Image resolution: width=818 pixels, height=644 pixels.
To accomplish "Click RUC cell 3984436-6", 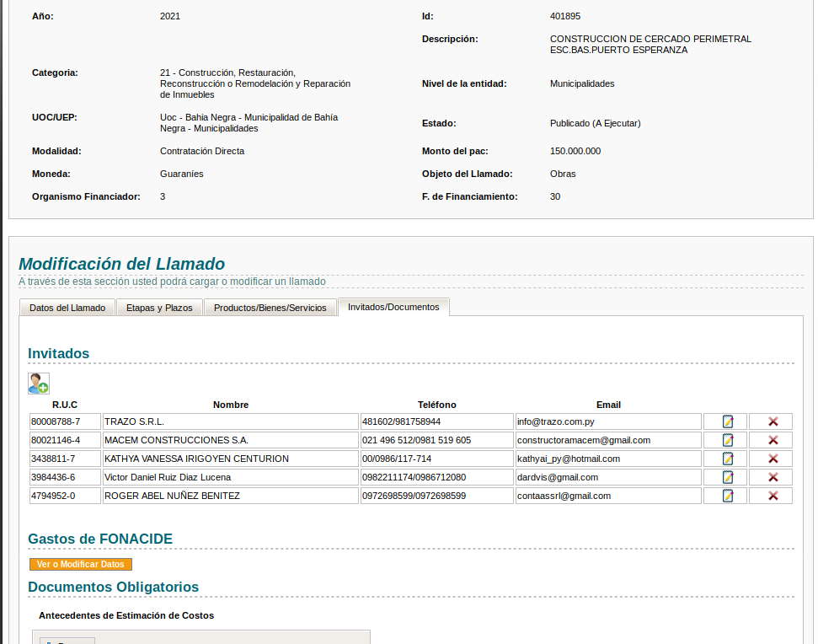I will click(x=65, y=477).
